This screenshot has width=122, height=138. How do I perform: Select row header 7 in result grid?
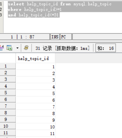coord(8,106)
